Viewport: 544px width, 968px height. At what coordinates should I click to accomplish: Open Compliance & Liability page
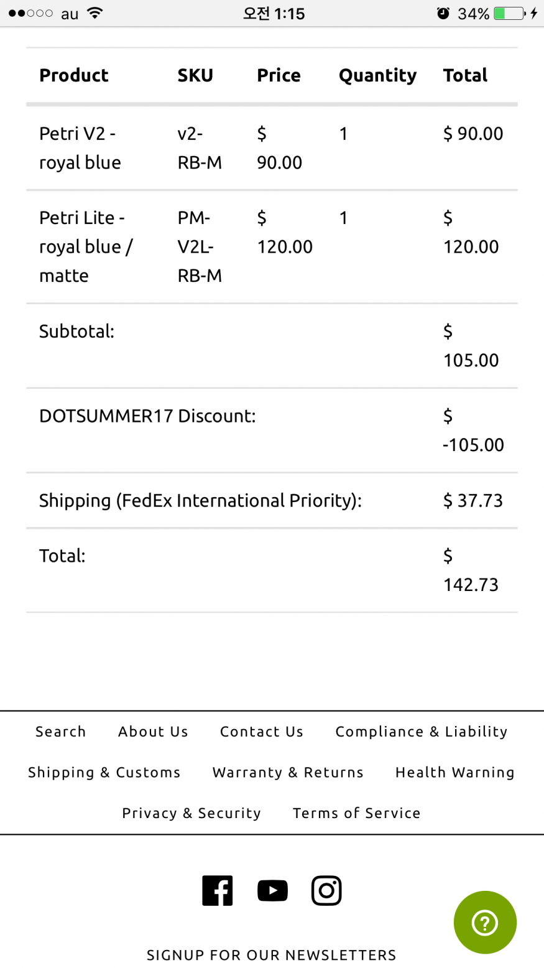click(x=421, y=732)
